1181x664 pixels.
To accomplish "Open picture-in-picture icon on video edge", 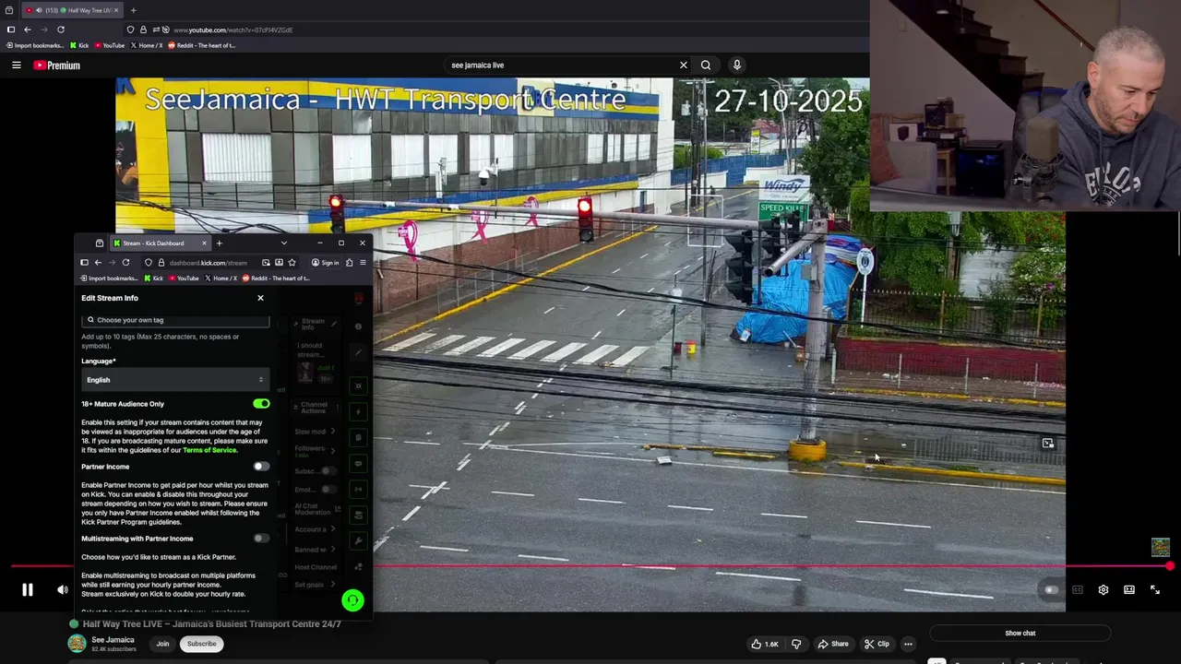I will coord(1048,444).
